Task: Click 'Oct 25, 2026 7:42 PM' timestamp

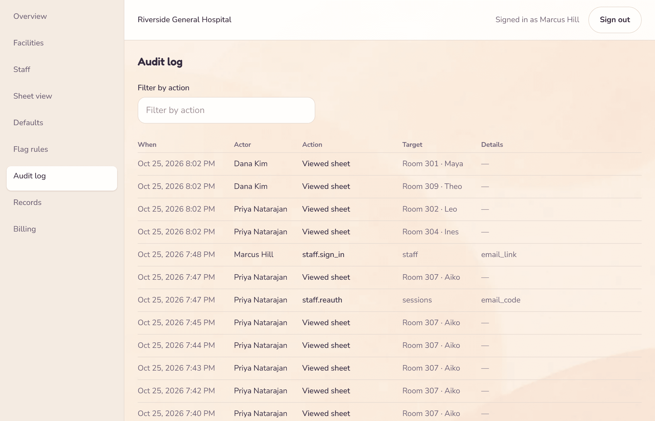Action: click(x=176, y=391)
